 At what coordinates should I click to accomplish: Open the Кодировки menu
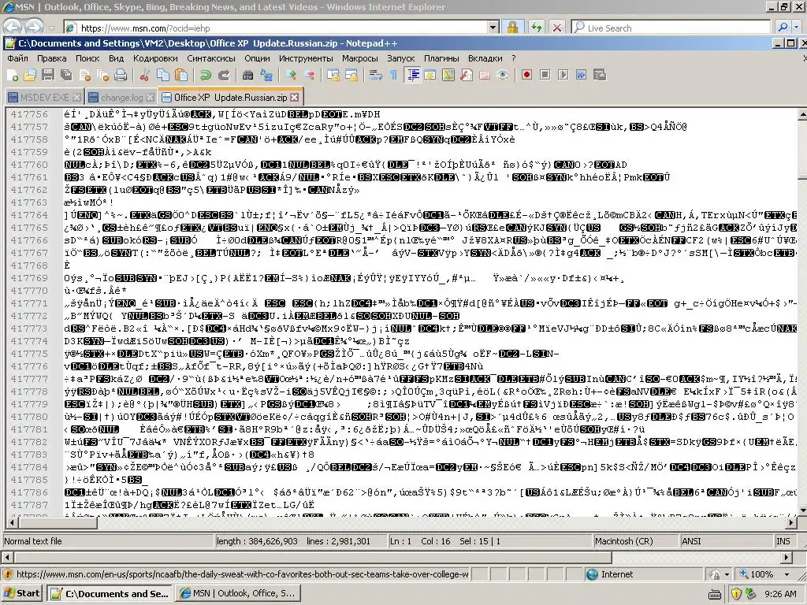coord(155,58)
